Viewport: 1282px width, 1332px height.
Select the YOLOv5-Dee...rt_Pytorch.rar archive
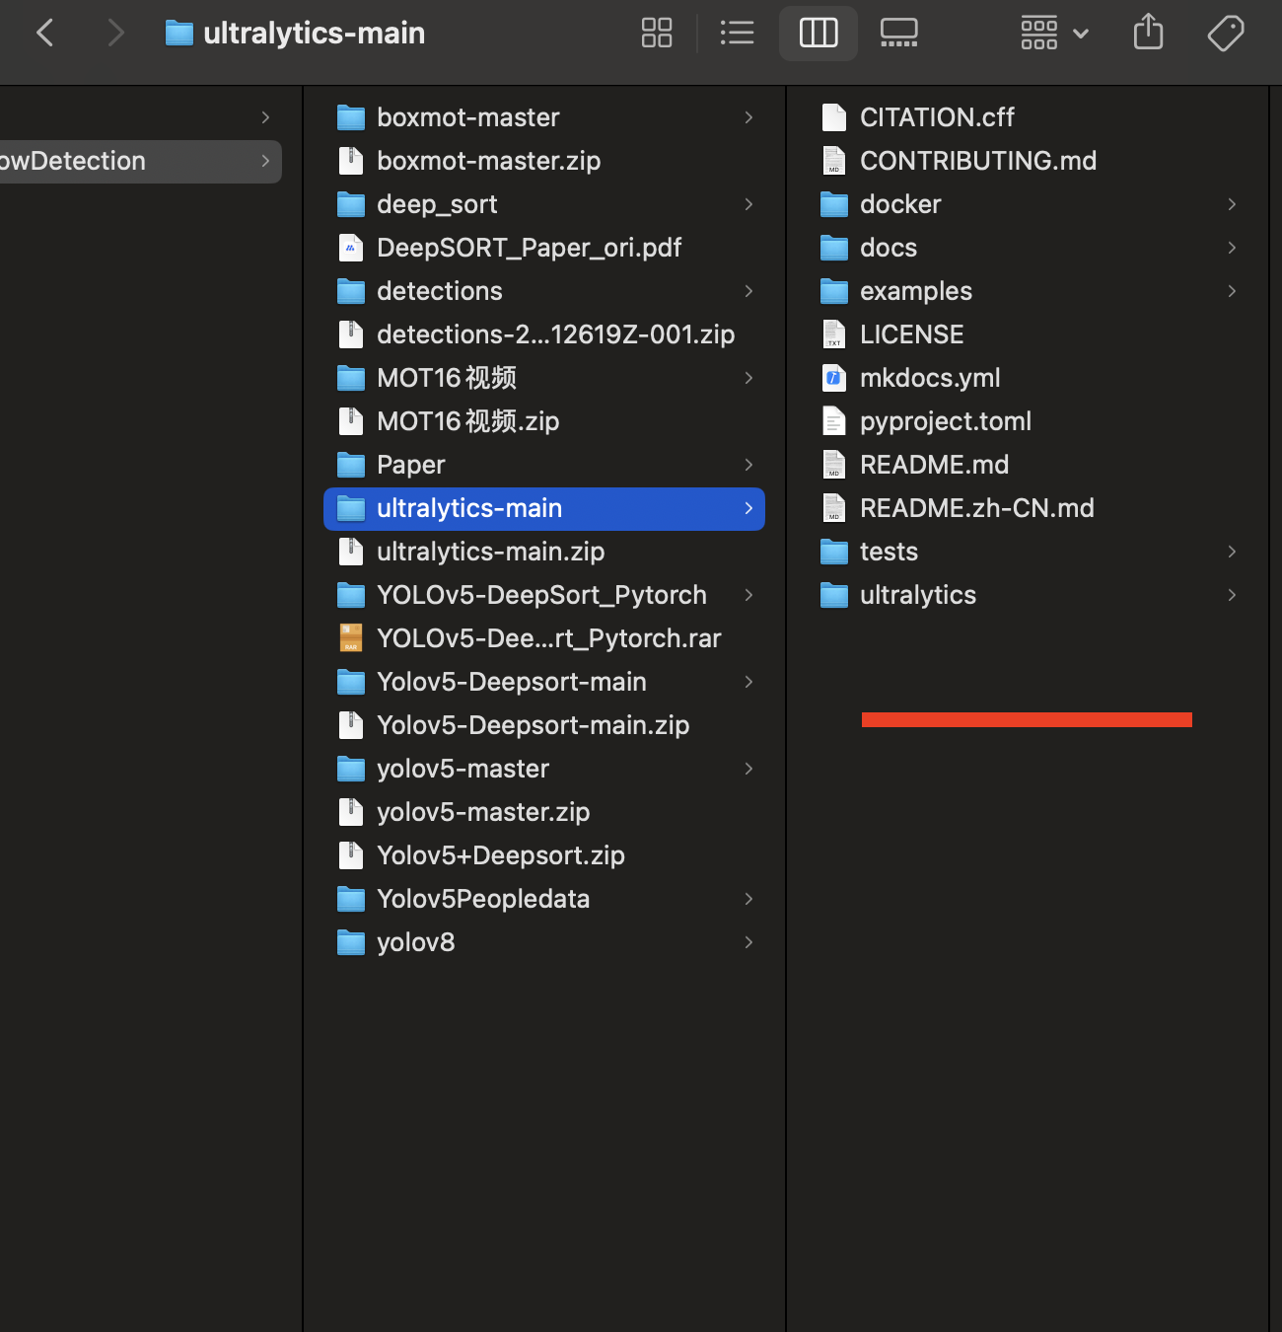pos(547,638)
